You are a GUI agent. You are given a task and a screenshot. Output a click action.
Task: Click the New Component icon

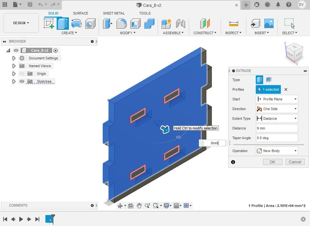coord(166,23)
